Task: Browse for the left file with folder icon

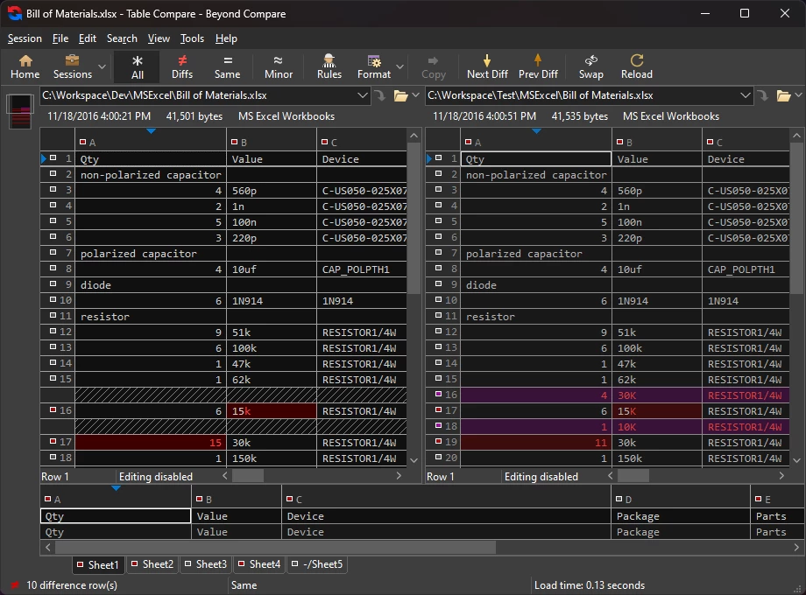Action: pyautogui.click(x=401, y=95)
